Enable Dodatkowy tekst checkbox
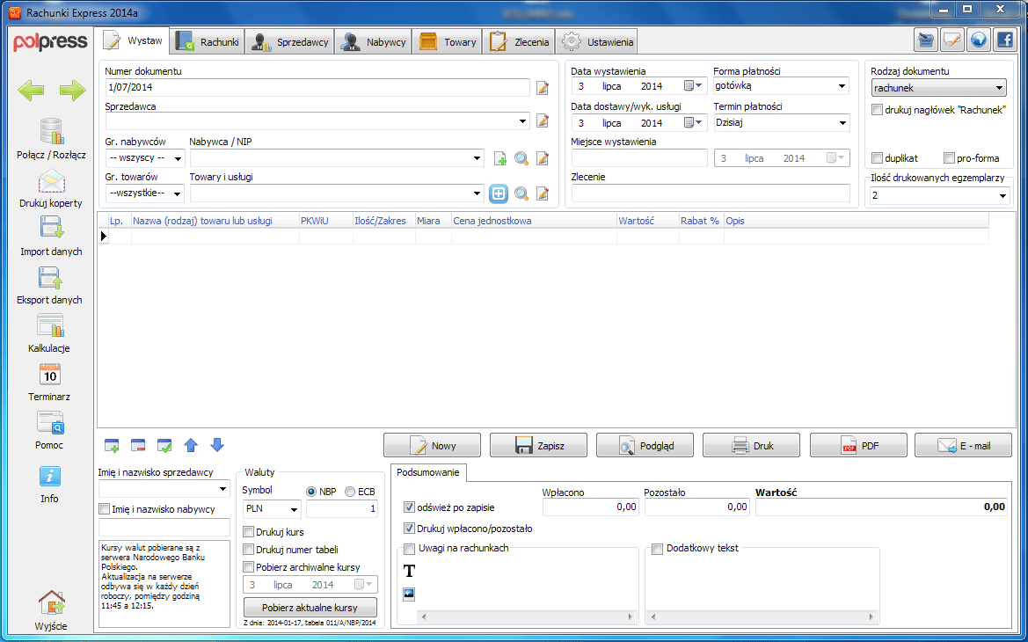Screen dimensions: 1028x642 point(657,549)
